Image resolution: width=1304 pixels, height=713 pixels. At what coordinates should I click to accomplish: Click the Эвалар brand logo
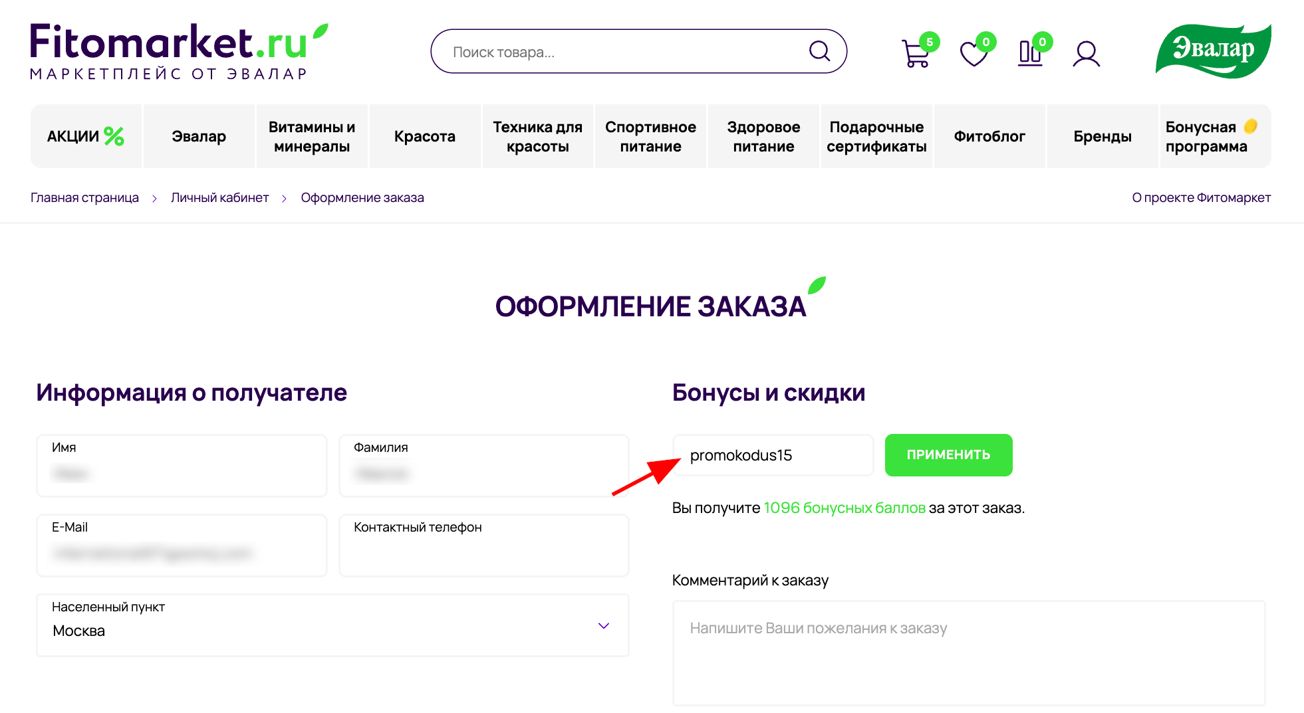click(1213, 50)
